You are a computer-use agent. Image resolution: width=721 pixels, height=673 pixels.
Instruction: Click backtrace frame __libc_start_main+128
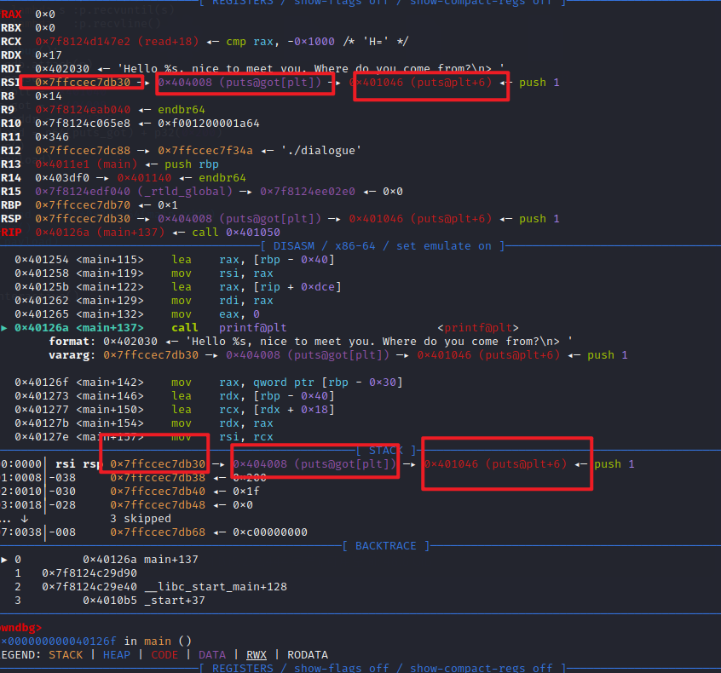(x=216, y=587)
